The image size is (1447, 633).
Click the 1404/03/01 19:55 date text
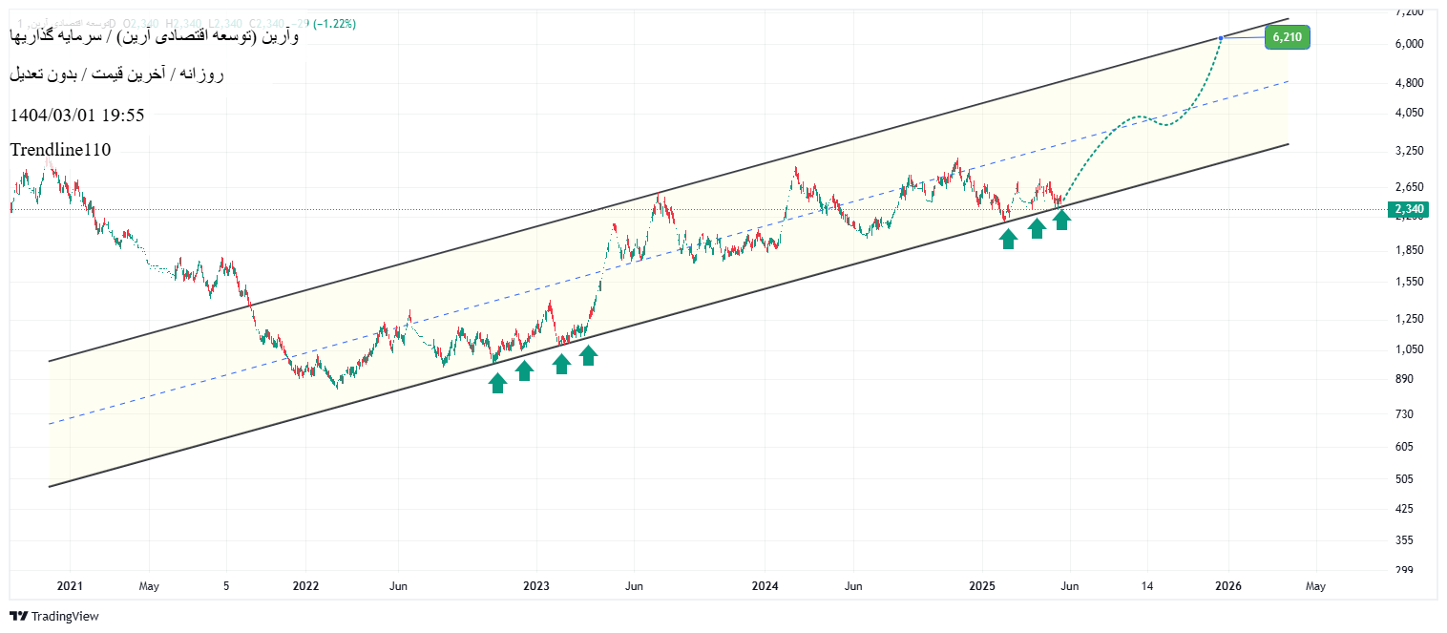point(77,115)
